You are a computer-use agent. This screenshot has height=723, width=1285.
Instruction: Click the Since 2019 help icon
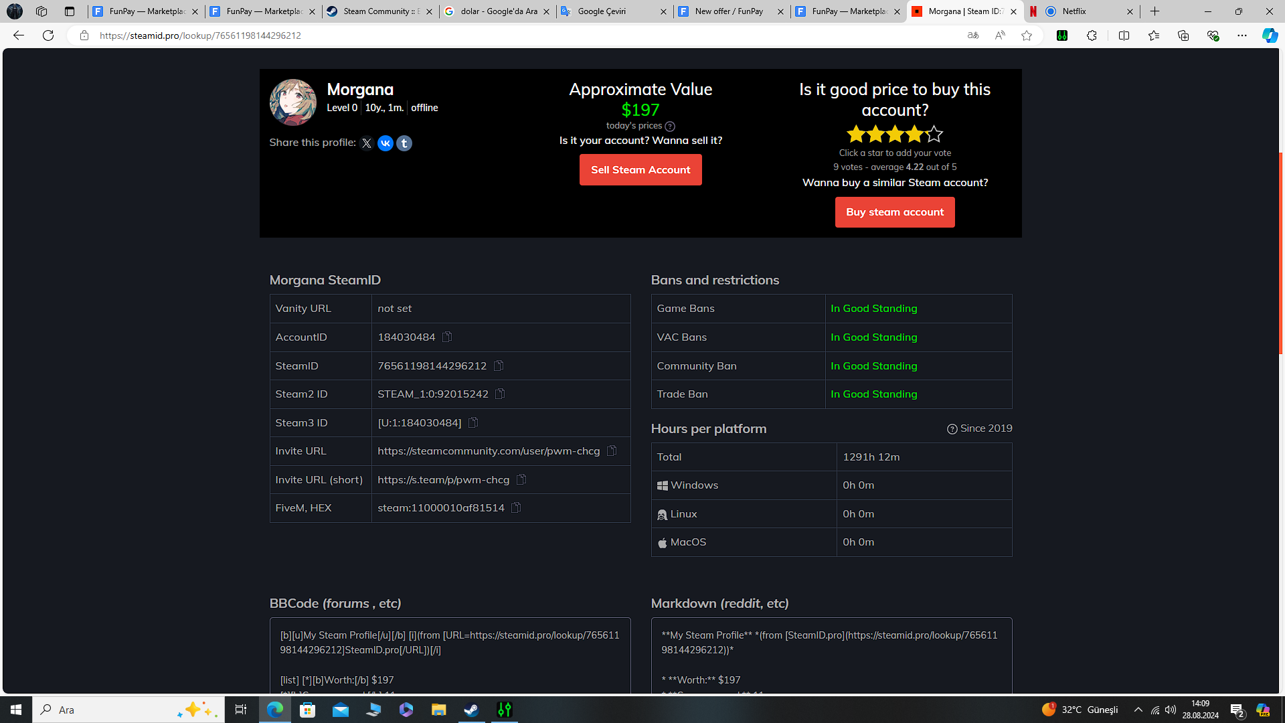click(952, 429)
